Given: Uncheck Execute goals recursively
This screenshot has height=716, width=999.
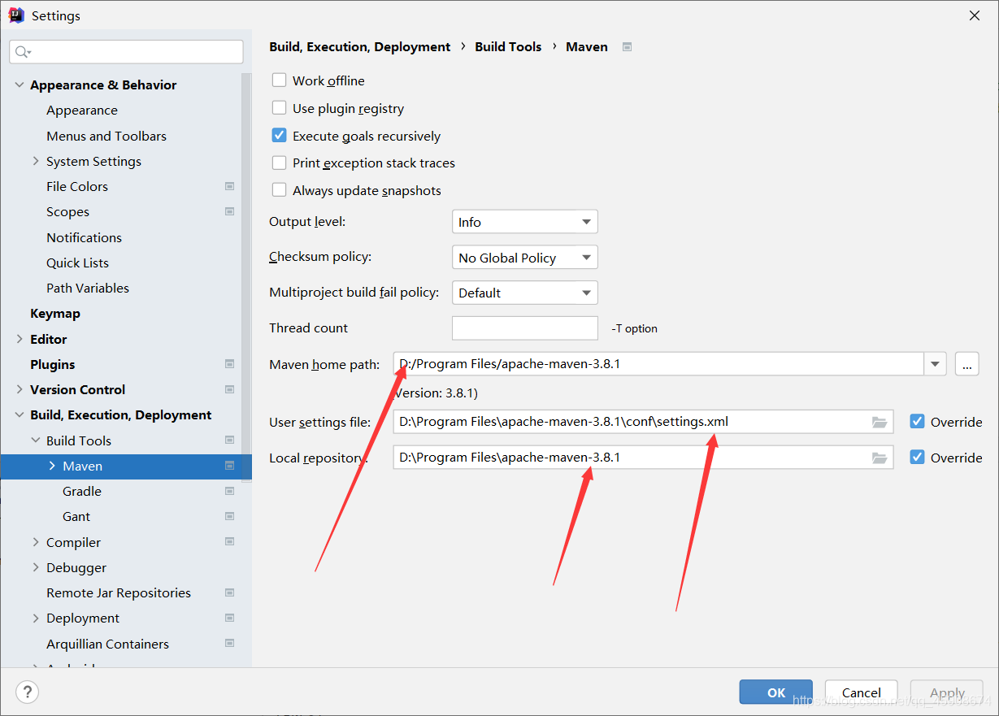Looking at the screenshot, I should pyautogui.click(x=279, y=136).
